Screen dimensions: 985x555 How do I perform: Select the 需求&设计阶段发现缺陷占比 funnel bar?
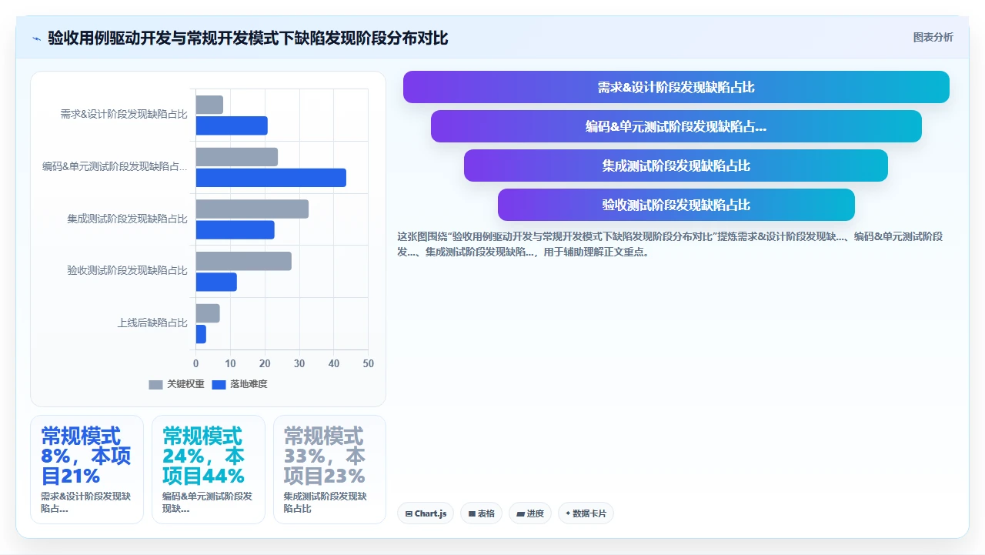point(676,87)
